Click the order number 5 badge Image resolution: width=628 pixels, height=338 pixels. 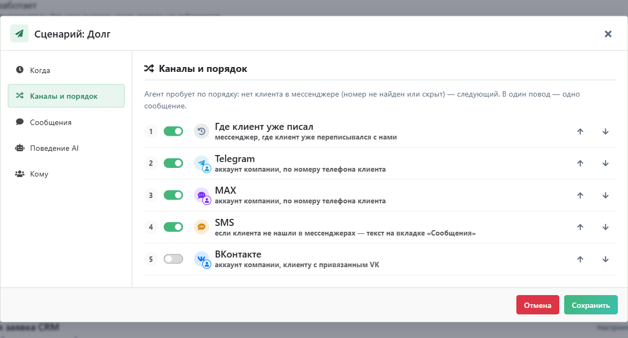(x=151, y=259)
